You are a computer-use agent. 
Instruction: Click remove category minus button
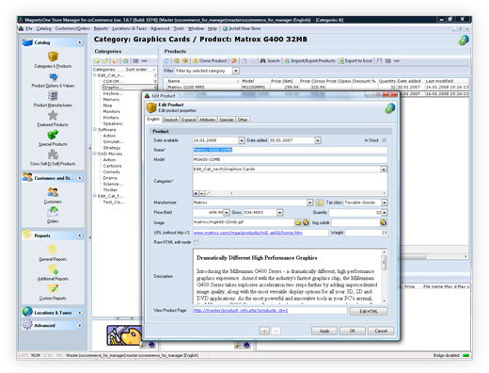201,193
